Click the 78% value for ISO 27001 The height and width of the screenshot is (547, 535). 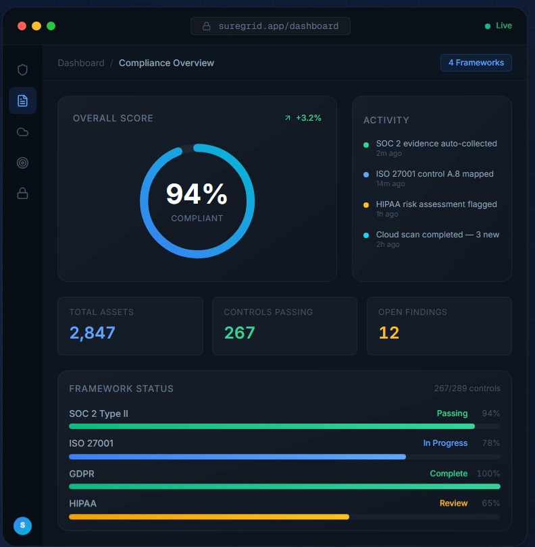(x=491, y=443)
